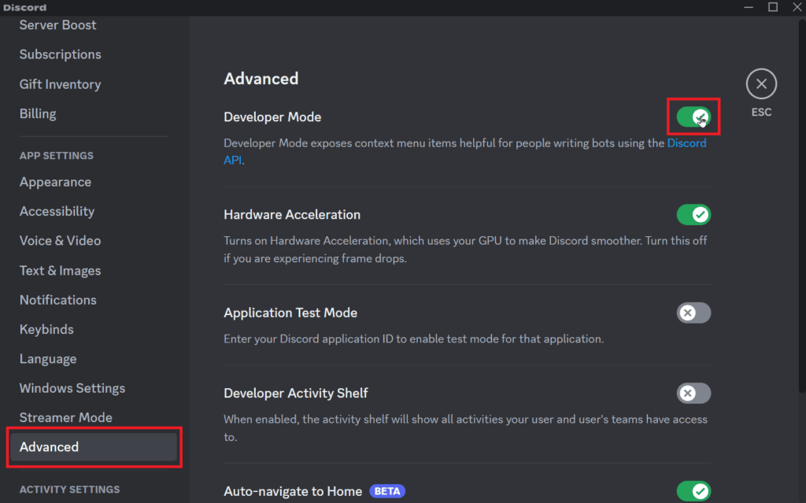Open Accessibility settings

(57, 211)
